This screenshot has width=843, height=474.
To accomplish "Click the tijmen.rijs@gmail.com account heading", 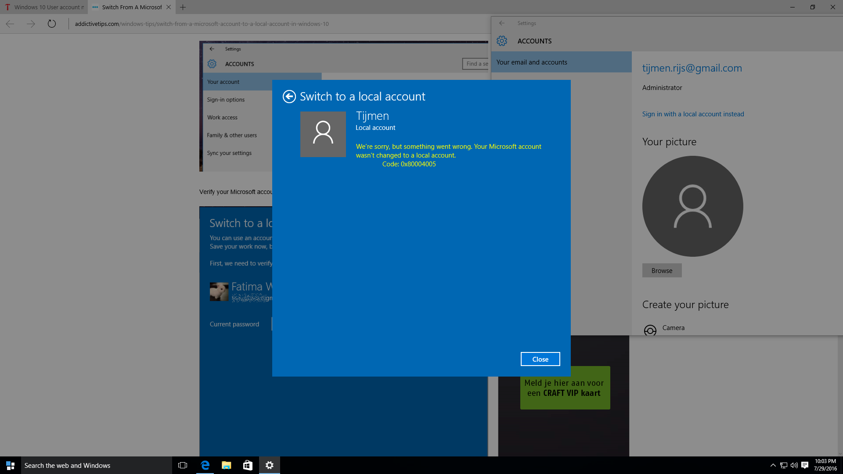I will [692, 68].
